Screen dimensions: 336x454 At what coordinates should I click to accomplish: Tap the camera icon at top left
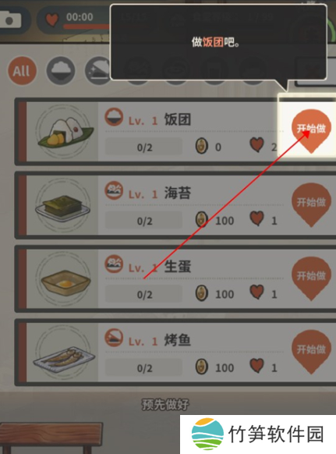(x=11, y=20)
